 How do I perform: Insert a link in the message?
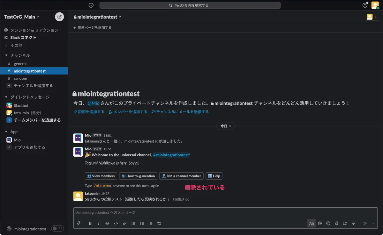click(125, 223)
